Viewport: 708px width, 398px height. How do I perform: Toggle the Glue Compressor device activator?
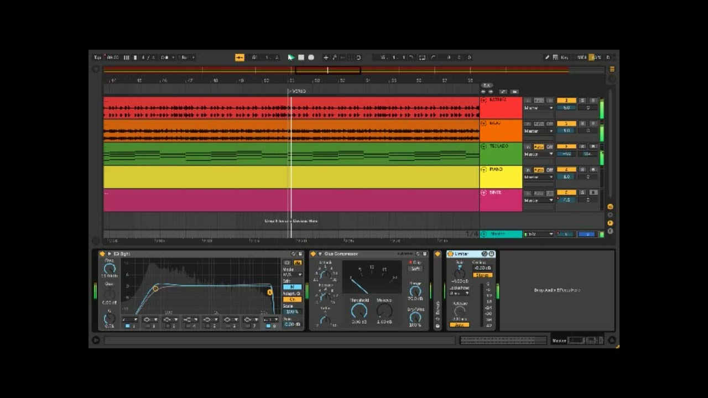[313, 254]
